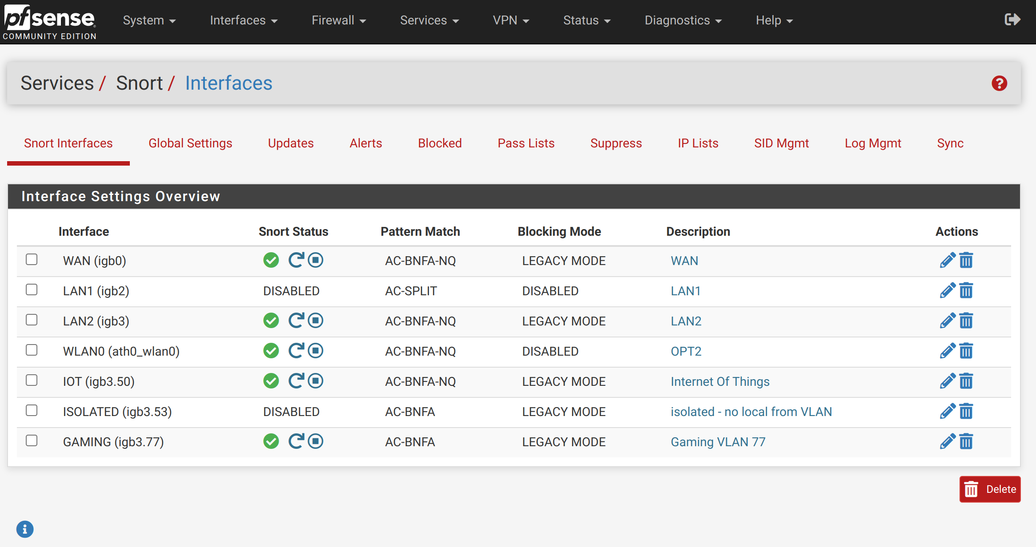The height and width of the screenshot is (547, 1036).
Task: Switch to the Global Settings tab
Action: (x=190, y=143)
